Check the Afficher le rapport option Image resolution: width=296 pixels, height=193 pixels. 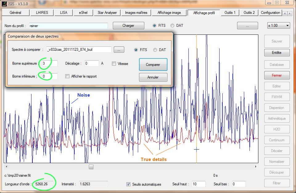pyautogui.click(x=68, y=76)
